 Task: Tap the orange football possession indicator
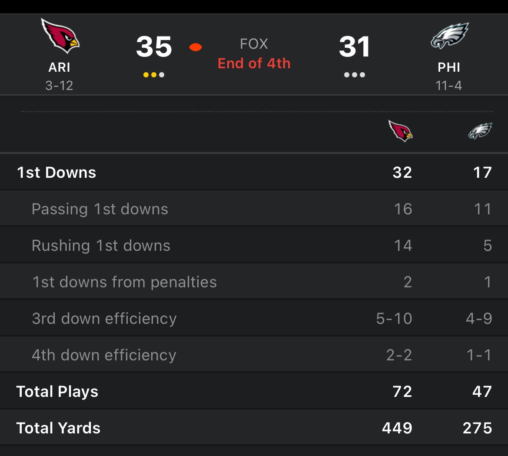click(196, 47)
